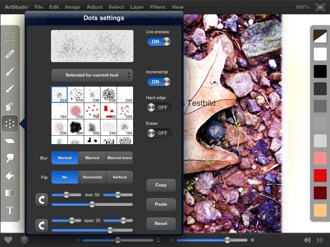This screenshot has width=330, height=247.
Task: Pick the spray paint tool
Action: 10,107
